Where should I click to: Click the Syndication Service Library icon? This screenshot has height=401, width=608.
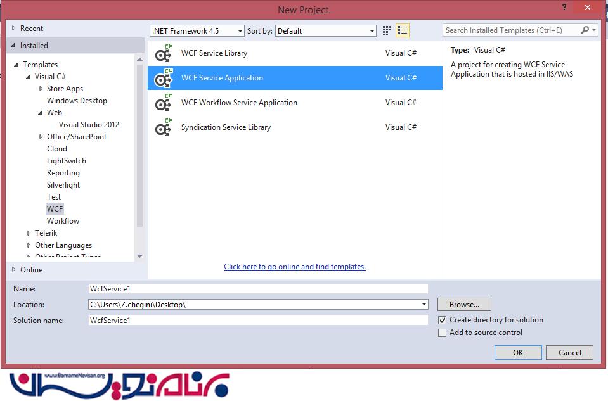tap(163, 127)
